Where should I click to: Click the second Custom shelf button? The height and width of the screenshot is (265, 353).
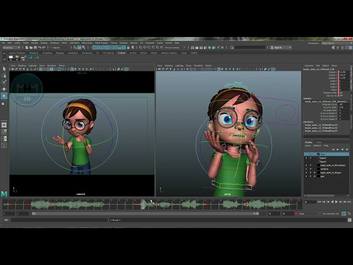pos(17,58)
